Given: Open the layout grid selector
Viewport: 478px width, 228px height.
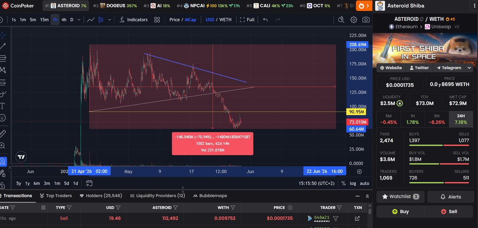Looking at the screenshot, I should pos(157,20).
